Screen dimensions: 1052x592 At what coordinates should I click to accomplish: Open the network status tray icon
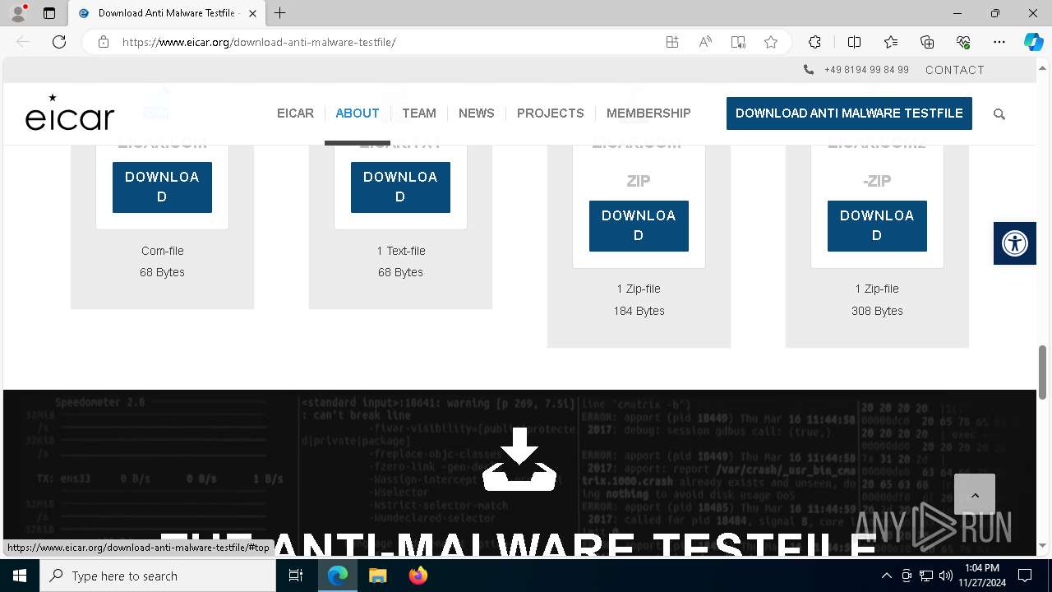pyautogui.click(x=926, y=576)
